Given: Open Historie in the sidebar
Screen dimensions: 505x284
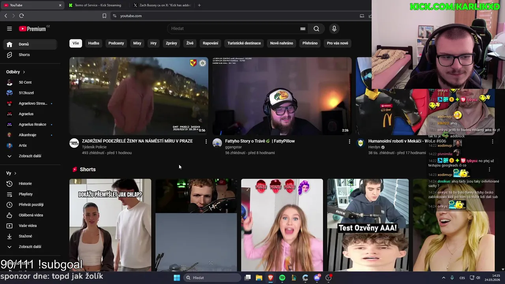Looking at the screenshot, I should [30, 183].
